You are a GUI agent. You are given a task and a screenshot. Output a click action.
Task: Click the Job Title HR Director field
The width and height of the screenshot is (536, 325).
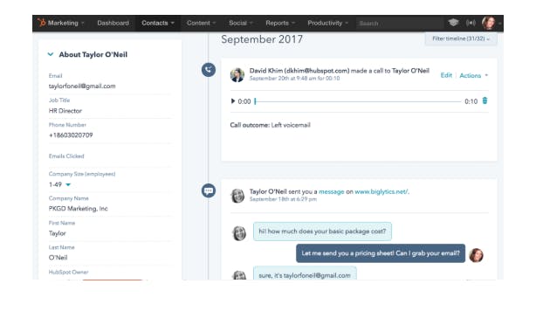tap(109, 110)
